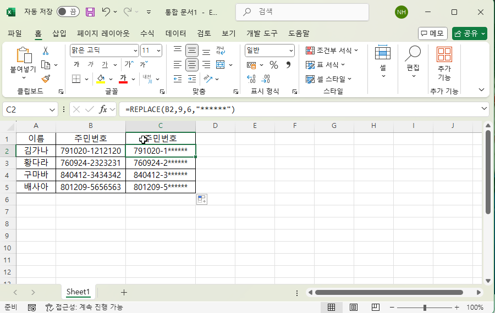495x313 pixels.
Task: Apply comma style
Action: coord(288,65)
